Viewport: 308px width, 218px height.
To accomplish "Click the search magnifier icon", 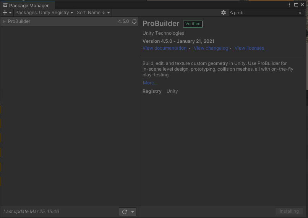I will (x=232, y=13).
